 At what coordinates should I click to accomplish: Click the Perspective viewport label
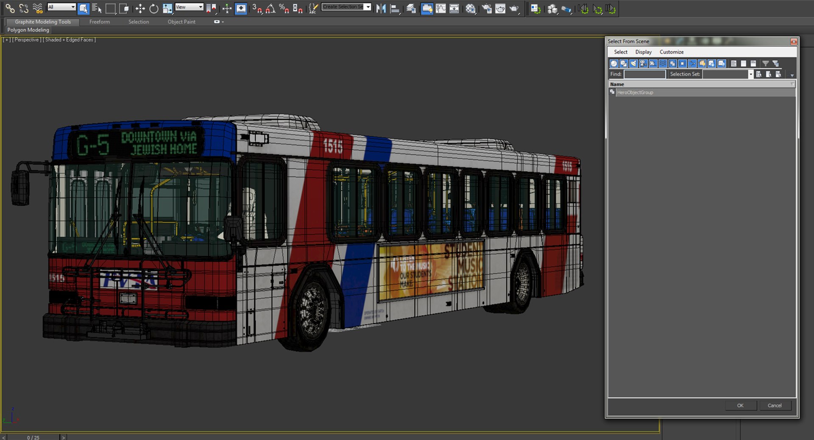click(26, 40)
